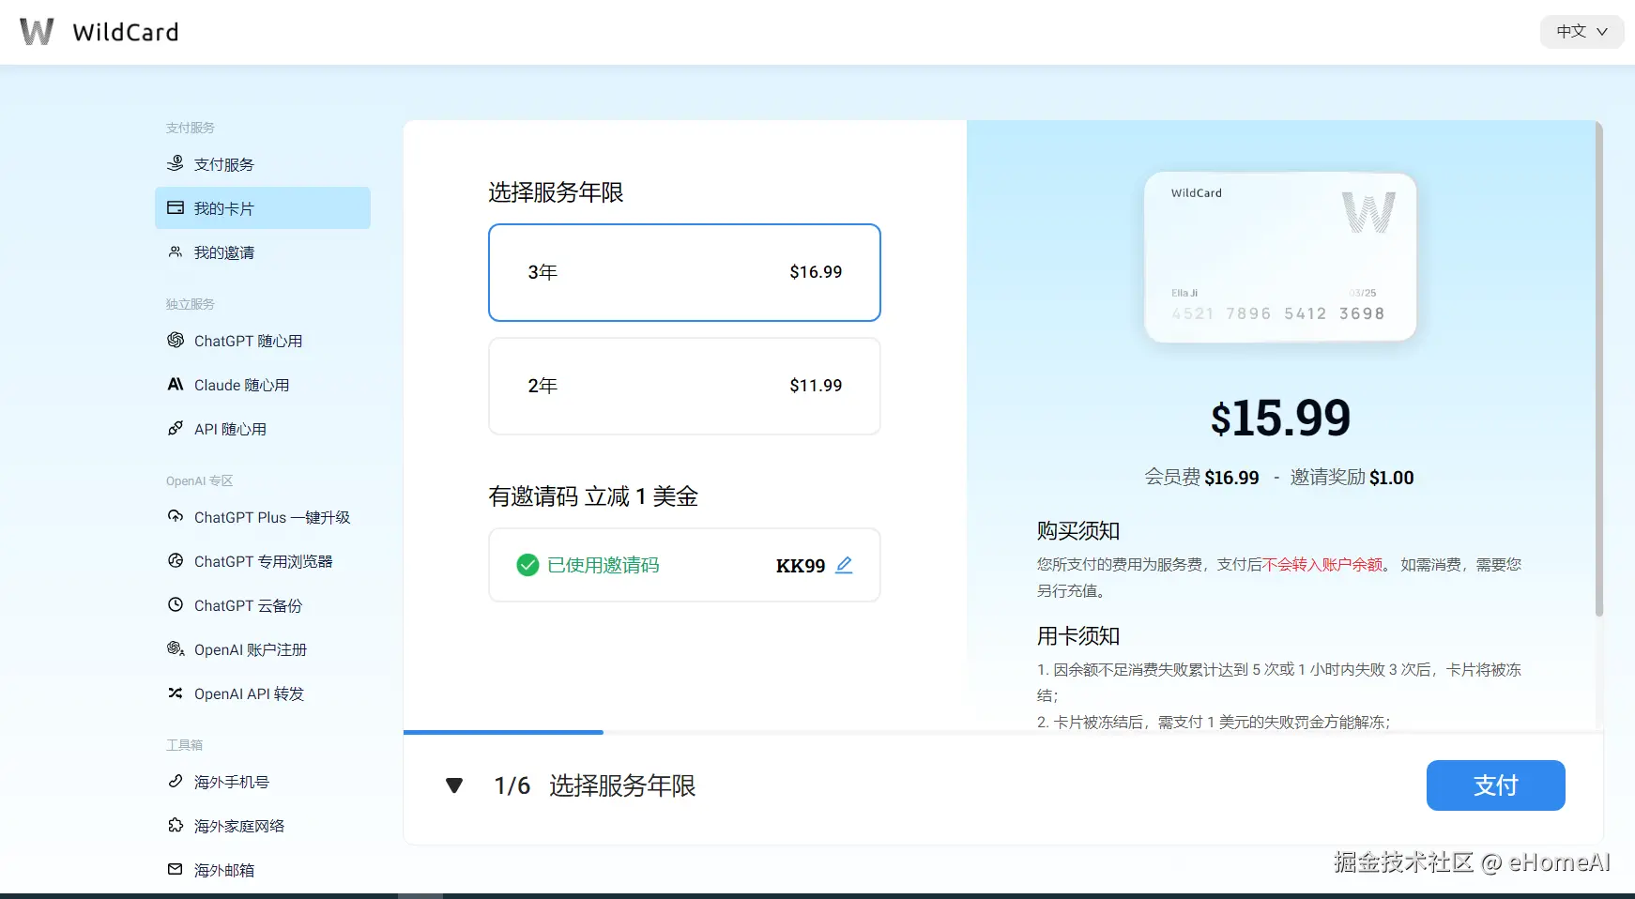
Task: Click the API 随心用 plug icon
Action: [x=176, y=428]
